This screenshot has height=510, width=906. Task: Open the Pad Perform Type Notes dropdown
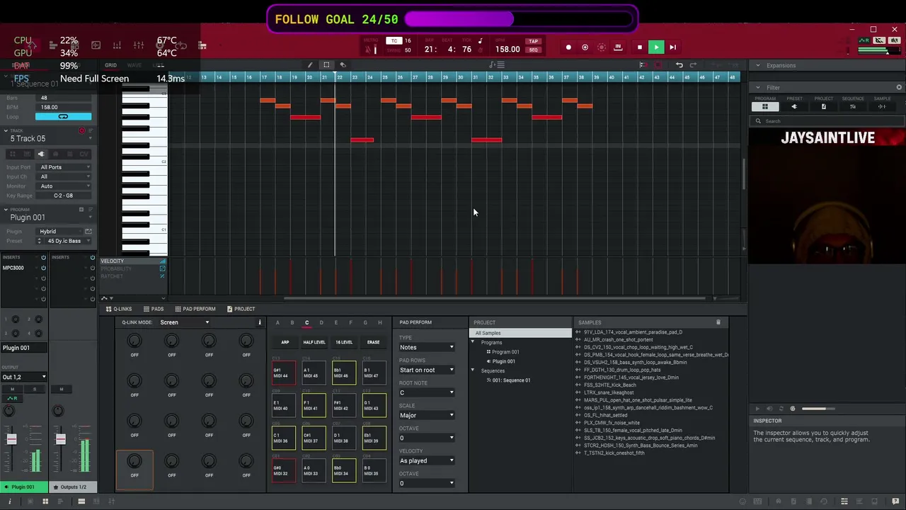point(427,347)
